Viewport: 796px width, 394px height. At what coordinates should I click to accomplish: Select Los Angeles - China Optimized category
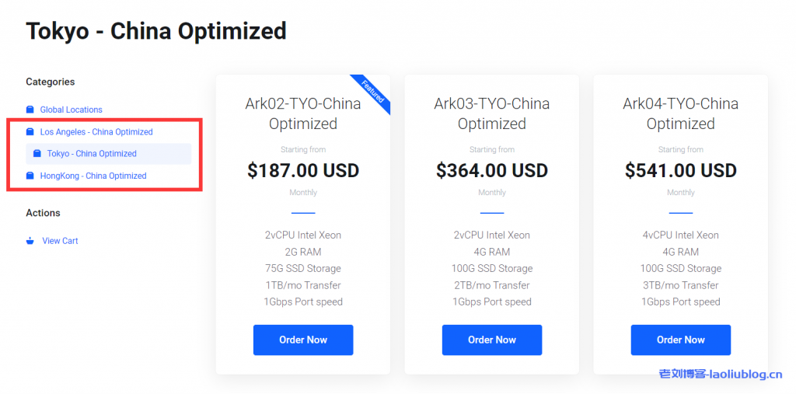coord(96,132)
